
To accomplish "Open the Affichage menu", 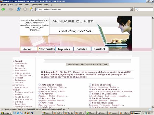I will coord(19,5).
